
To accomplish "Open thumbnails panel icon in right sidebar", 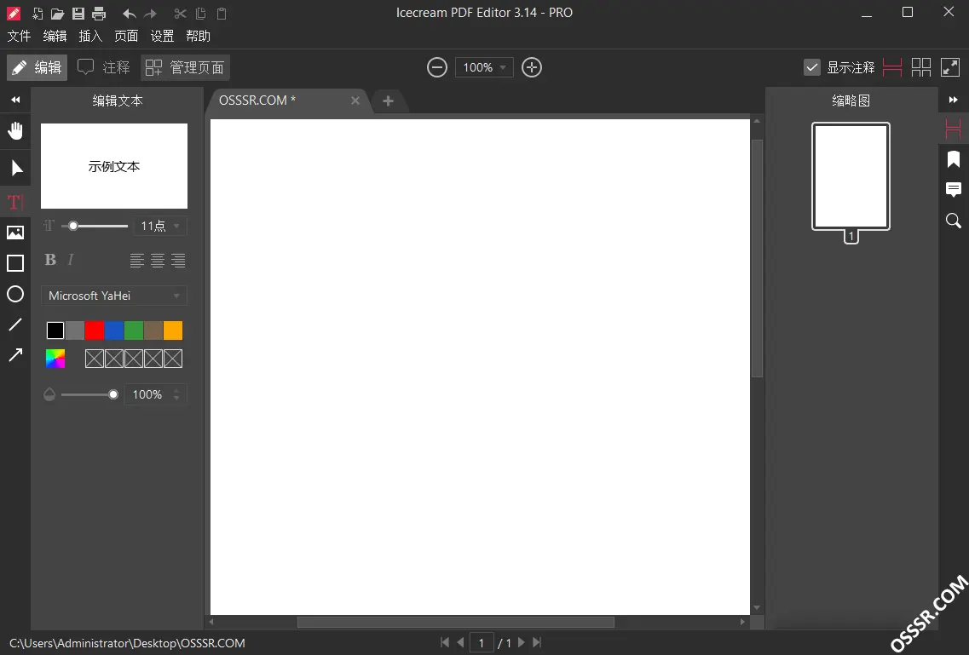I will click(x=954, y=129).
